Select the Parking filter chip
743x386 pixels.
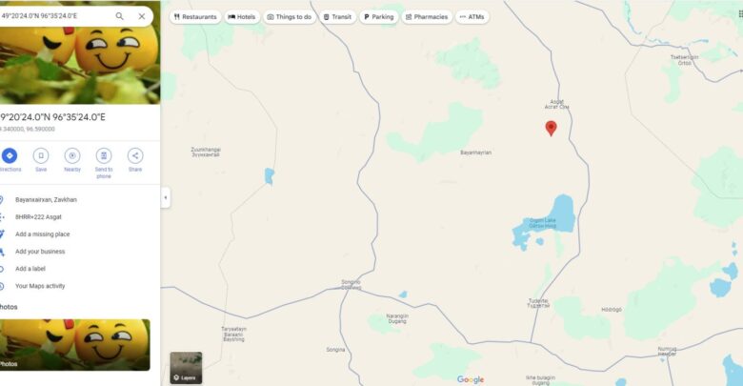[x=378, y=16]
